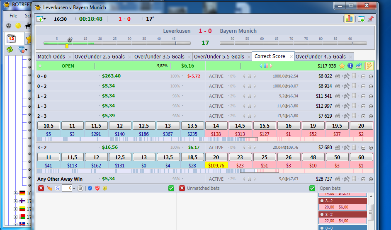Click the round stop icon next to the stake box
This screenshot has width=391, height=230.
[80, 189]
